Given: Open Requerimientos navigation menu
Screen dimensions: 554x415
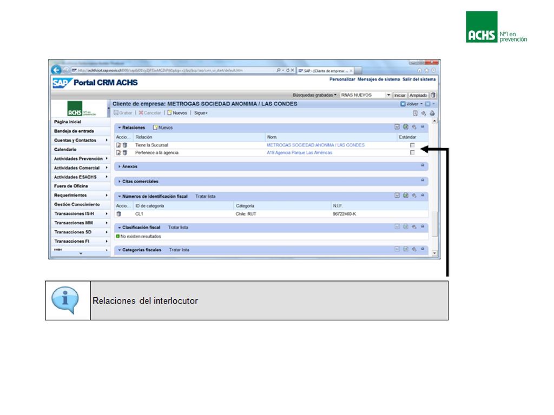Looking at the screenshot, I should coord(81,196).
